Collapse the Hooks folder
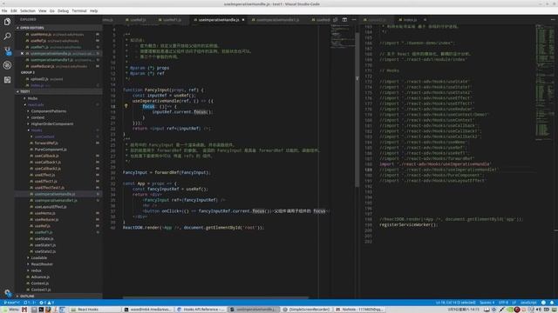The width and height of the screenshot is (558, 313). coord(37,130)
